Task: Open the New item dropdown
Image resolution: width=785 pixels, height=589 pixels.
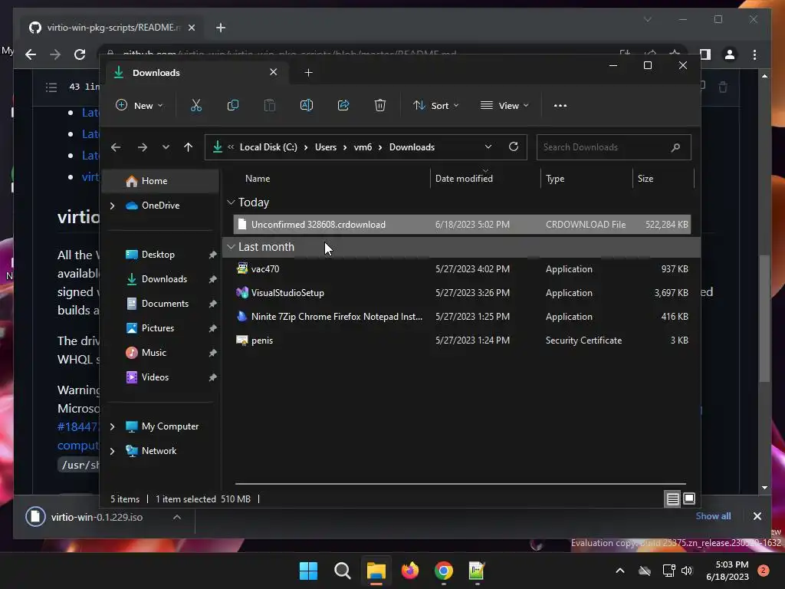Action: pos(140,105)
